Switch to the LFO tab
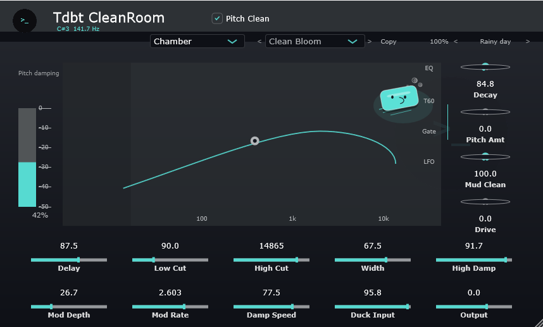Viewport: 543px width, 327px height. pyautogui.click(x=428, y=161)
